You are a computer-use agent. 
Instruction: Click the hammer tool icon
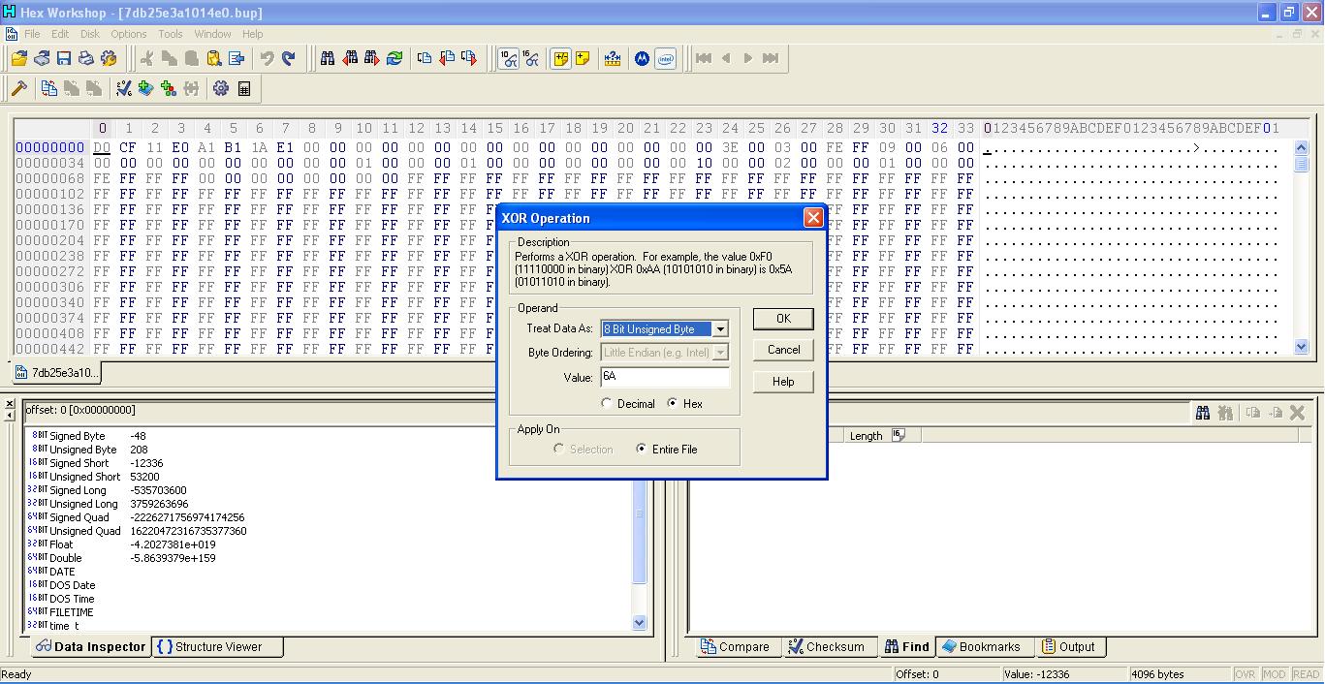tap(19, 88)
